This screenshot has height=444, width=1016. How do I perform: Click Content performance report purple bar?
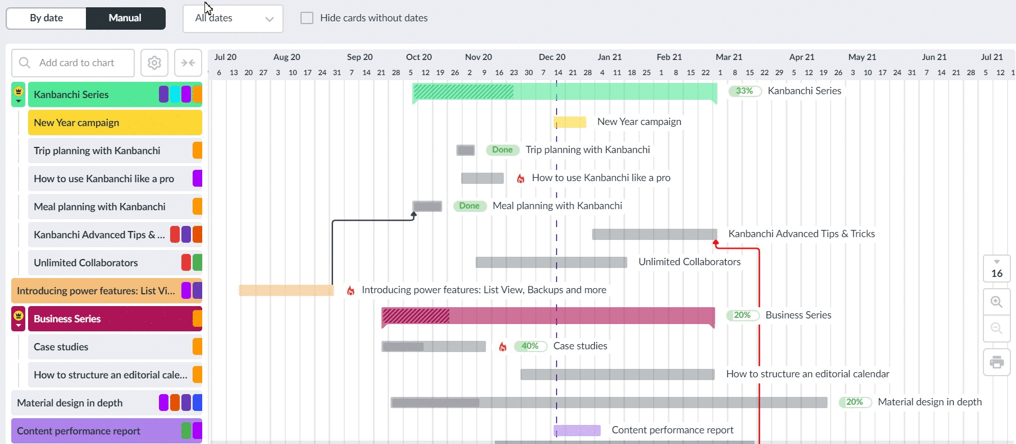tap(577, 431)
